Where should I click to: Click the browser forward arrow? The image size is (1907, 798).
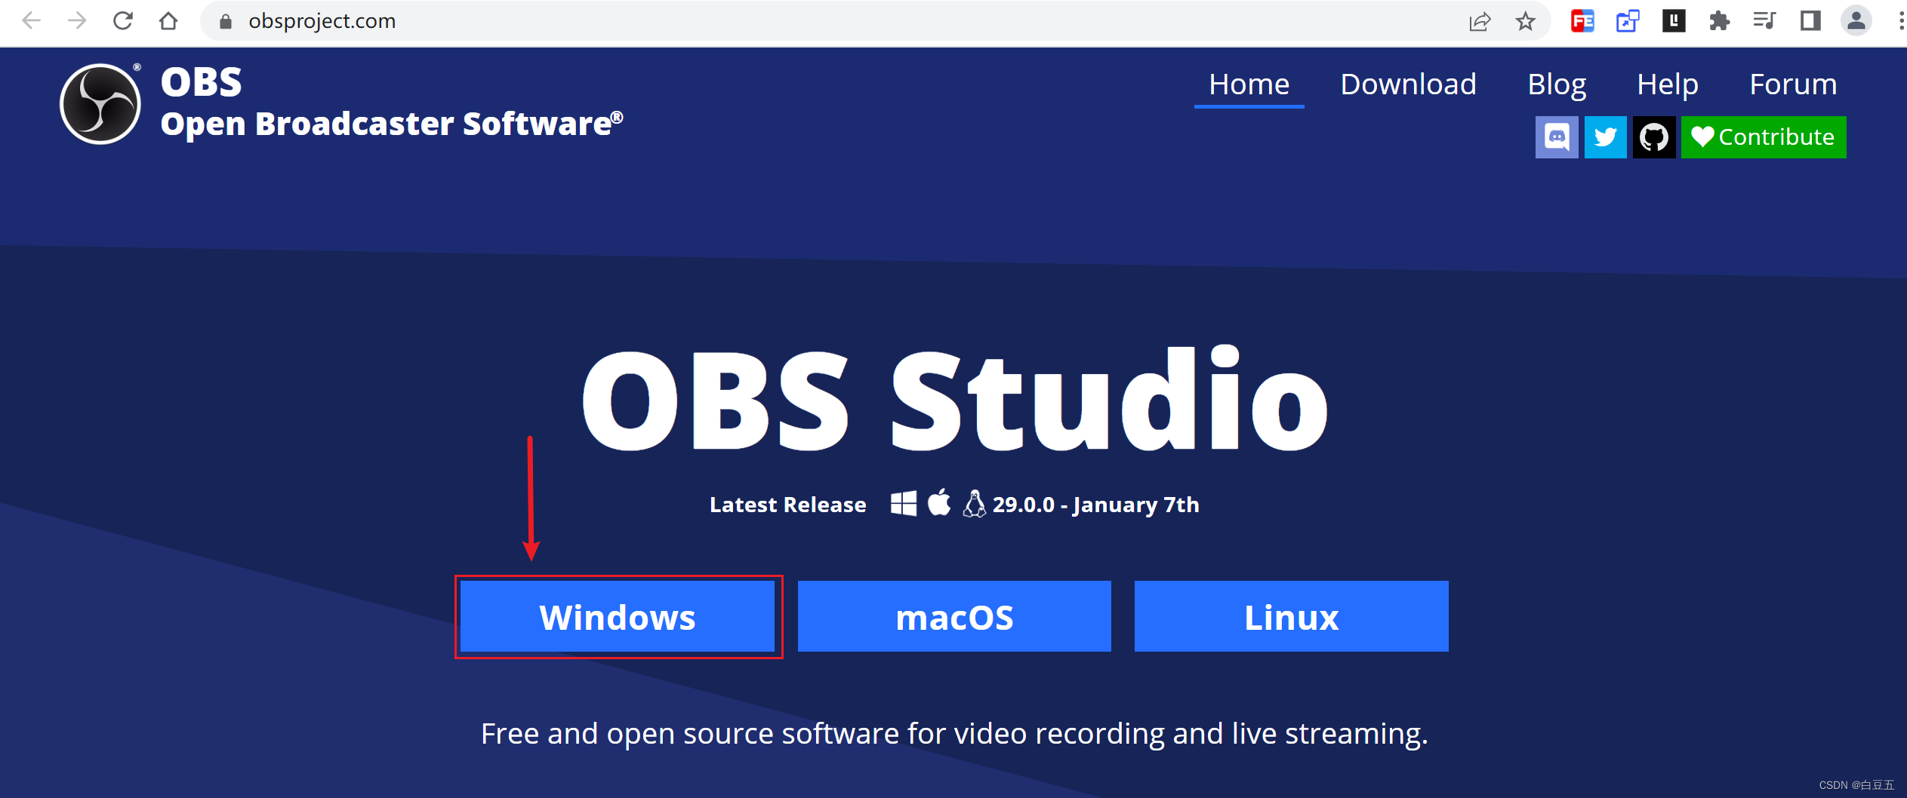77,21
